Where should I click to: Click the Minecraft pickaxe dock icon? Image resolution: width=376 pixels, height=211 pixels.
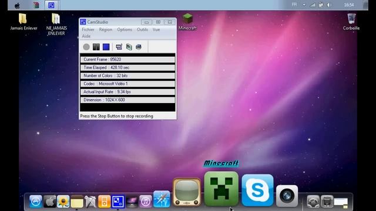(x=90, y=202)
